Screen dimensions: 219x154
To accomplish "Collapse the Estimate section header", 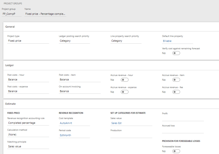I will coord(11,104).
